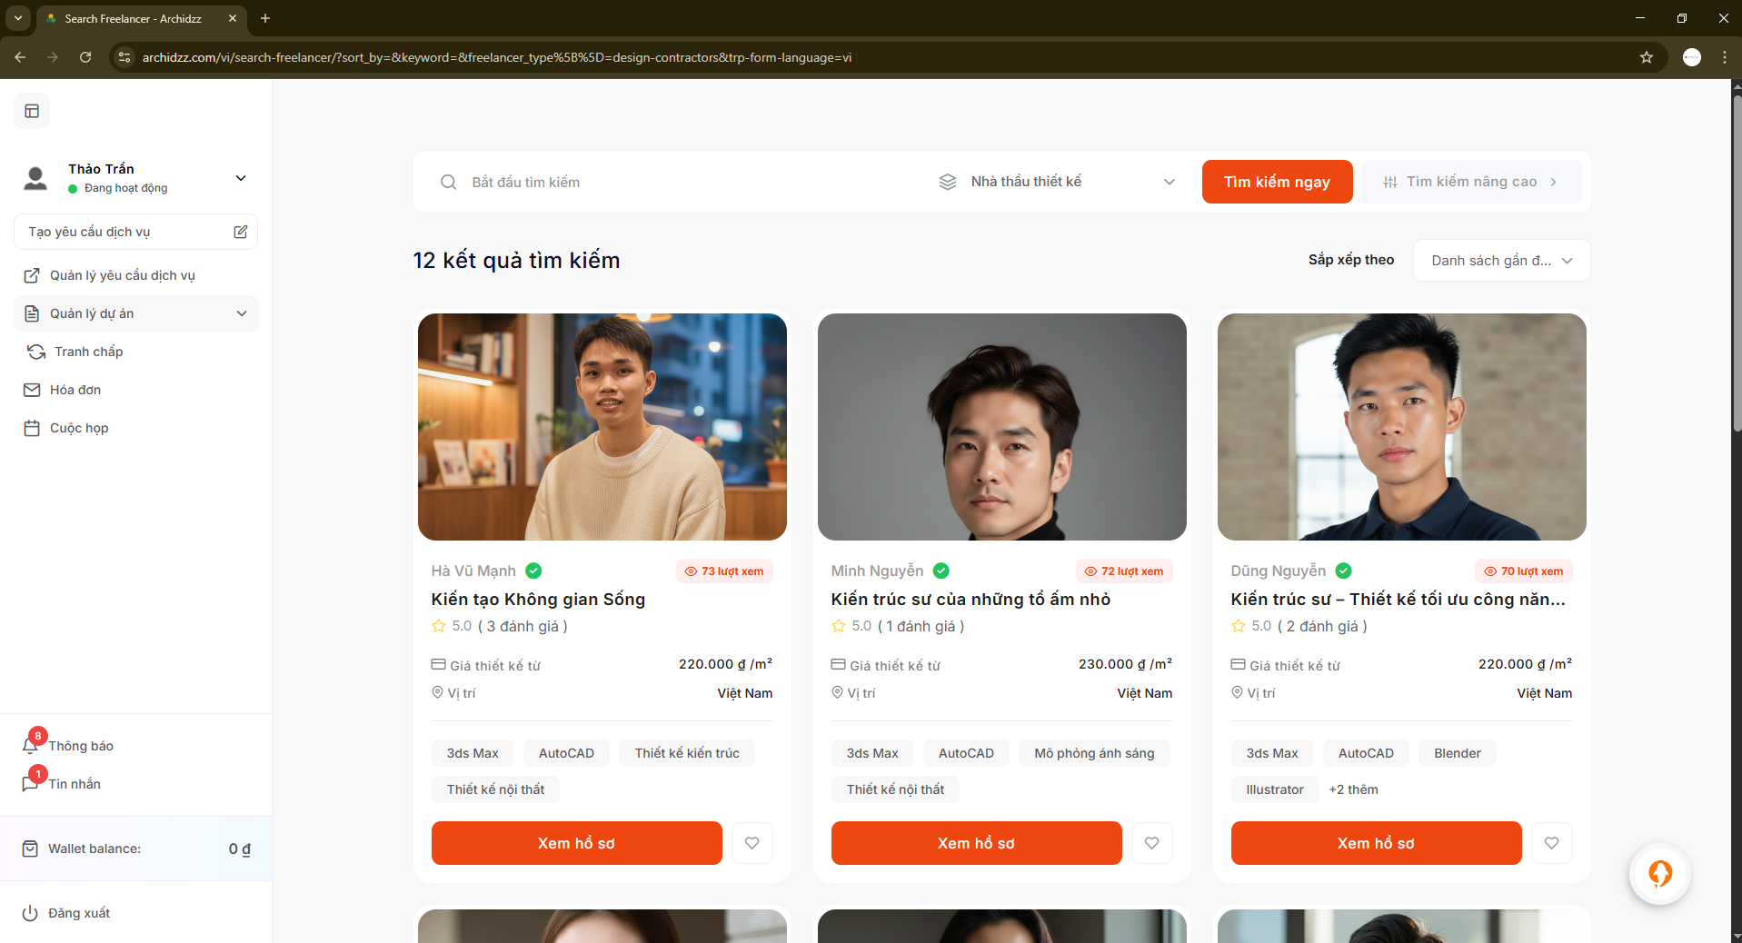1742x943 pixels.
Task: View profile of Minh Nguyễn via Xem hồ sơ
Action: [x=976, y=843]
